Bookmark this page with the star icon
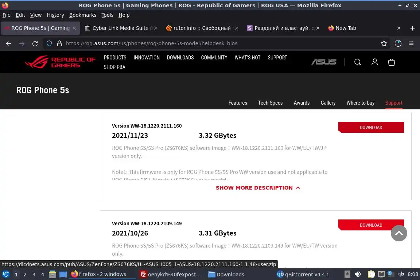 tap(384, 43)
